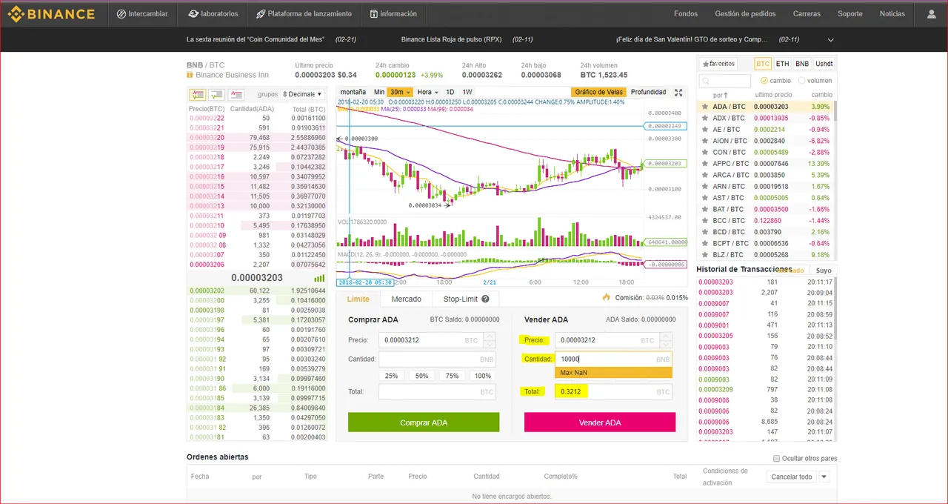Select the BNB market tab
The width and height of the screenshot is (948, 504).
point(802,64)
